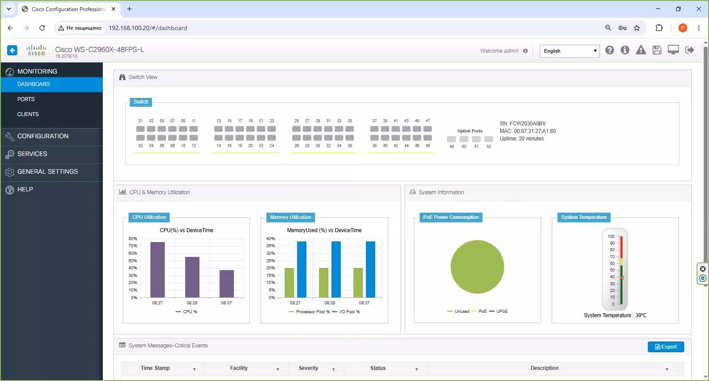The image size is (709, 381).
Task: Click the green PoE pie chart
Action: pos(477,267)
